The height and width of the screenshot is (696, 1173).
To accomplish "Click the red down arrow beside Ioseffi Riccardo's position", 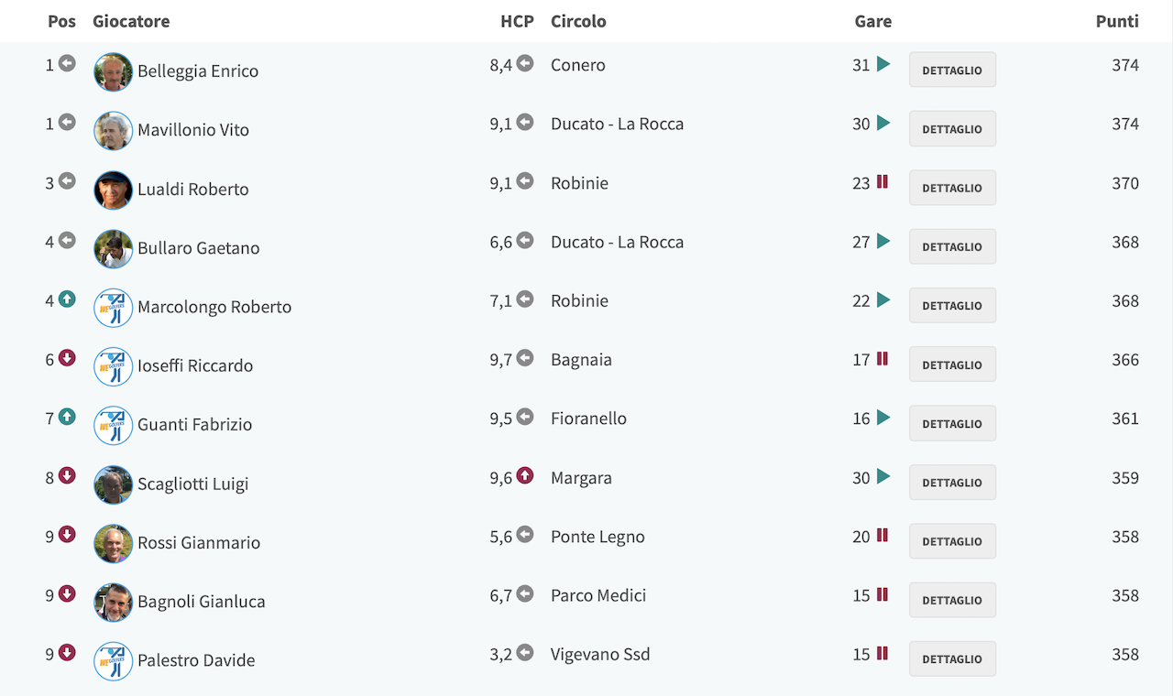I will point(67,358).
